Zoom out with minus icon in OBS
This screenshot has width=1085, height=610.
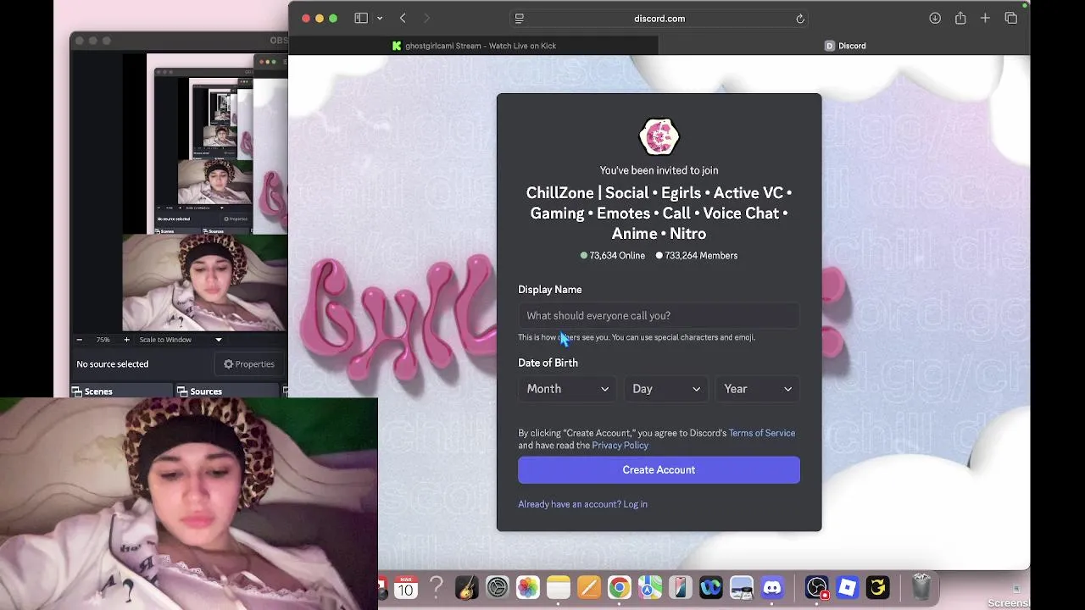80,340
